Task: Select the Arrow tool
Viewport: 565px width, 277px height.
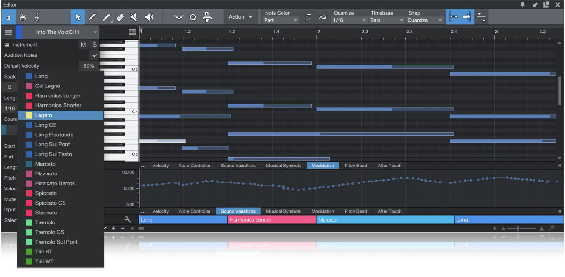Action: tap(78, 17)
